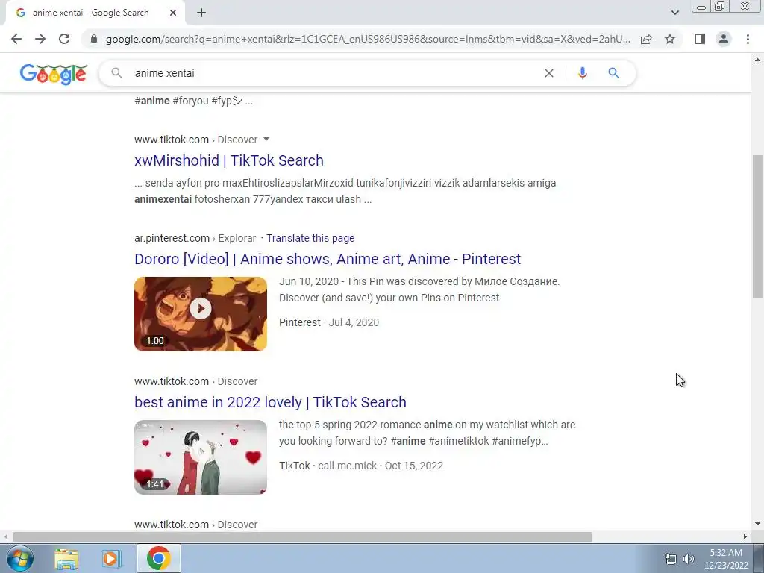Share this page icon in address bar
This screenshot has width=764, height=573.
(646, 39)
